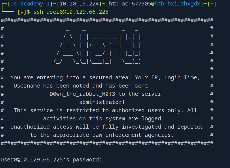Click the word administrator! in the banner
The width and height of the screenshot is (230, 168).
click(x=102, y=102)
